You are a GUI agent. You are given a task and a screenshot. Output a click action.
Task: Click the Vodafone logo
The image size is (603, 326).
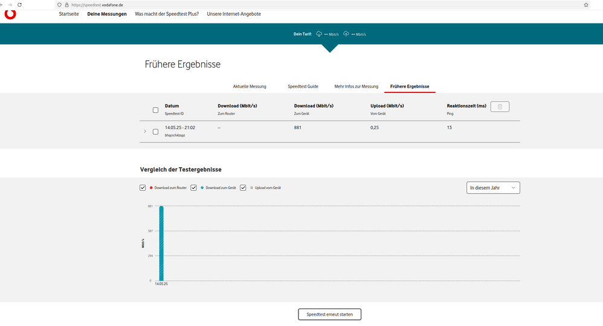click(x=10, y=13)
